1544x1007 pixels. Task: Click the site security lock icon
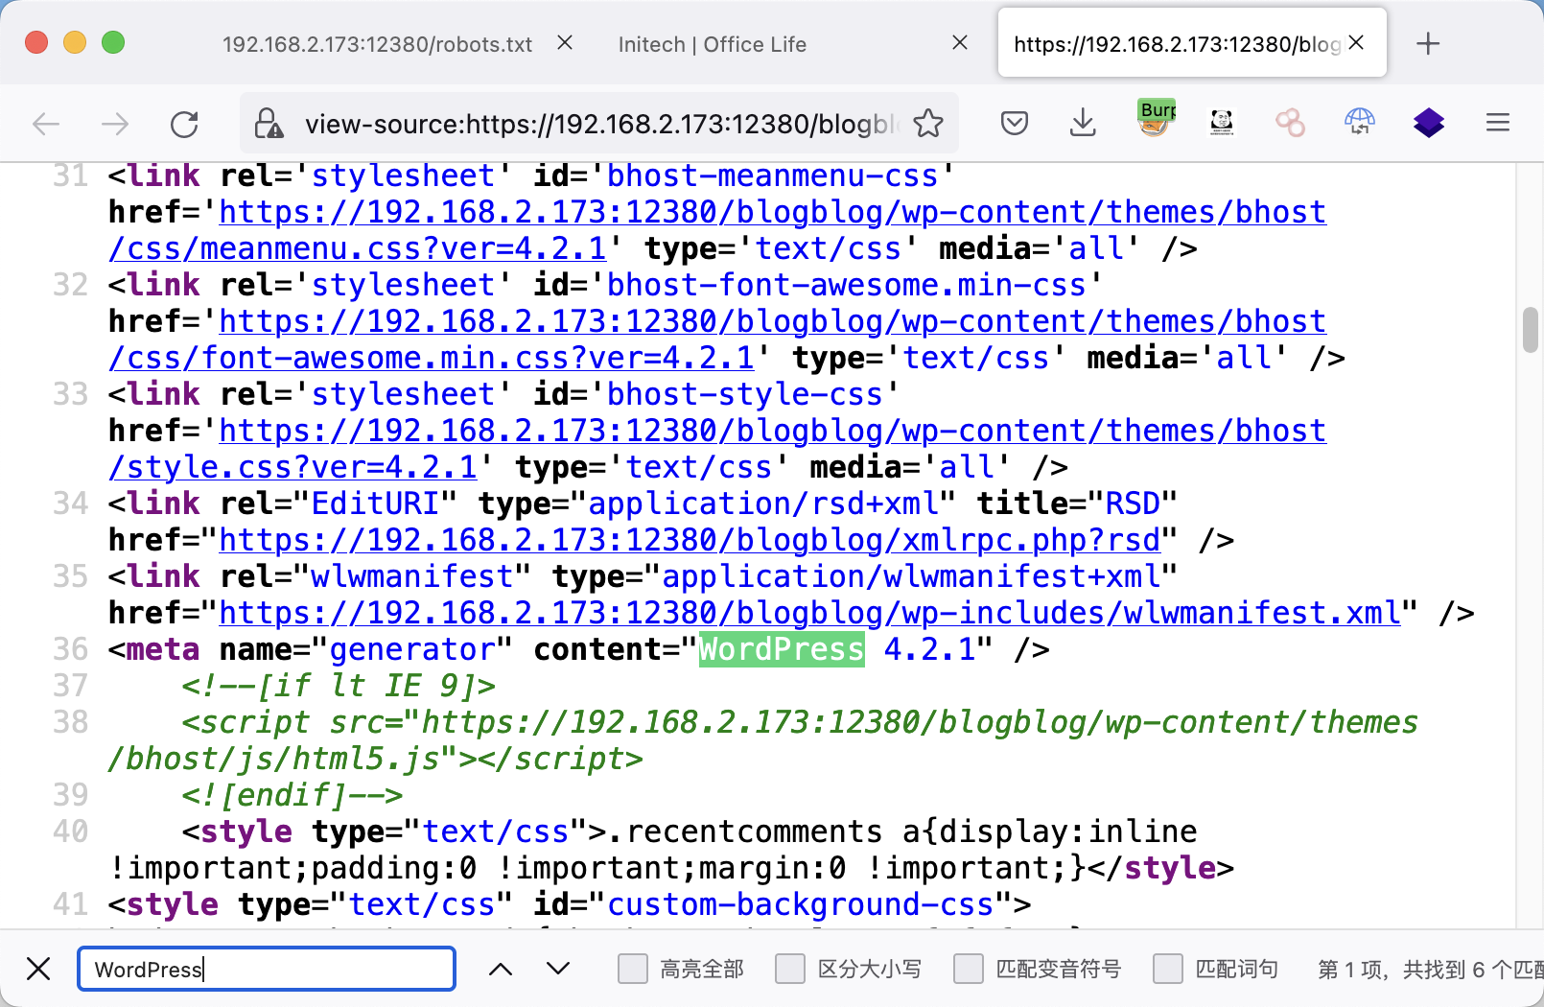tap(268, 124)
